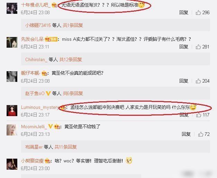The width and height of the screenshot is (217, 178).
Task: Expand 共12条回复 thread by Chihirolan_
Action: point(71,59)
